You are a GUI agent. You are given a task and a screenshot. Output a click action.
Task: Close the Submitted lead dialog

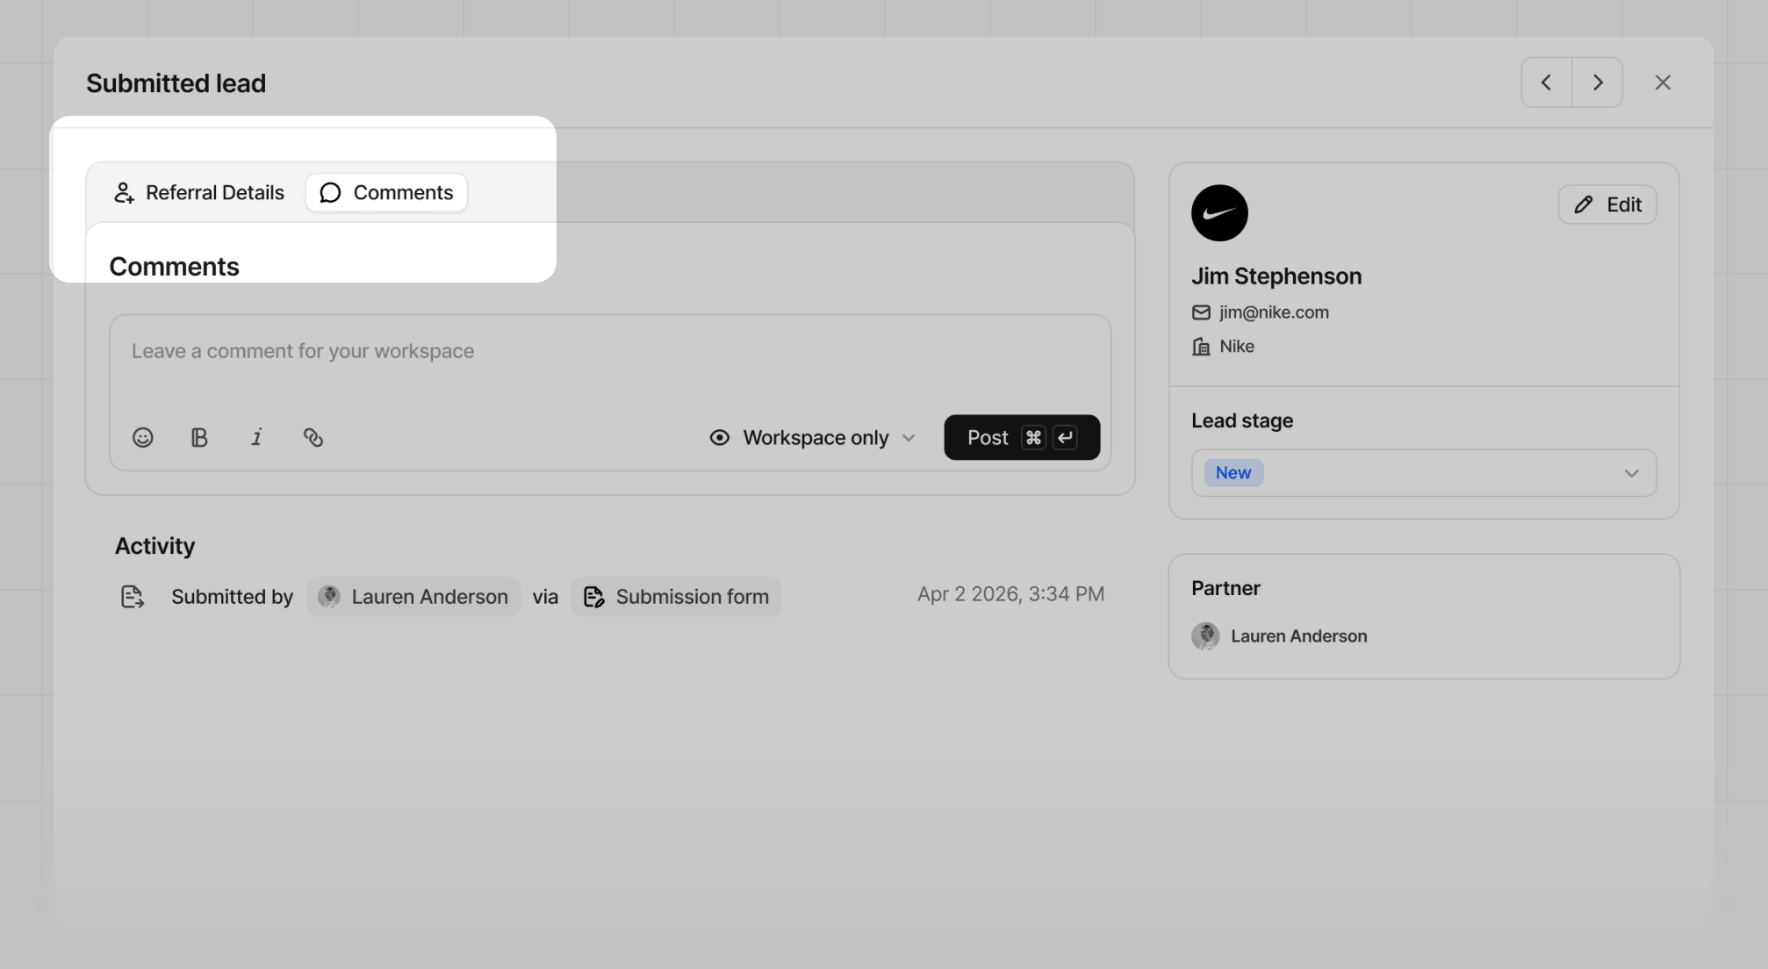[1663, 83]
